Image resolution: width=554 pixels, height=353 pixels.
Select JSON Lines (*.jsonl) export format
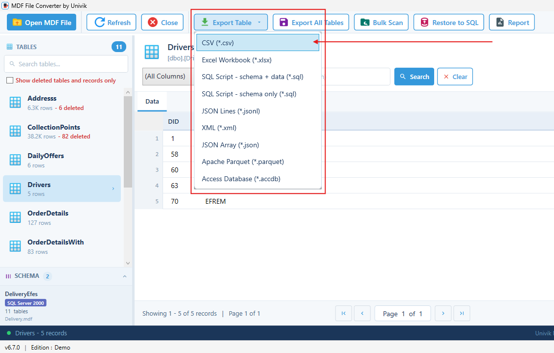[x=257, y=111]
